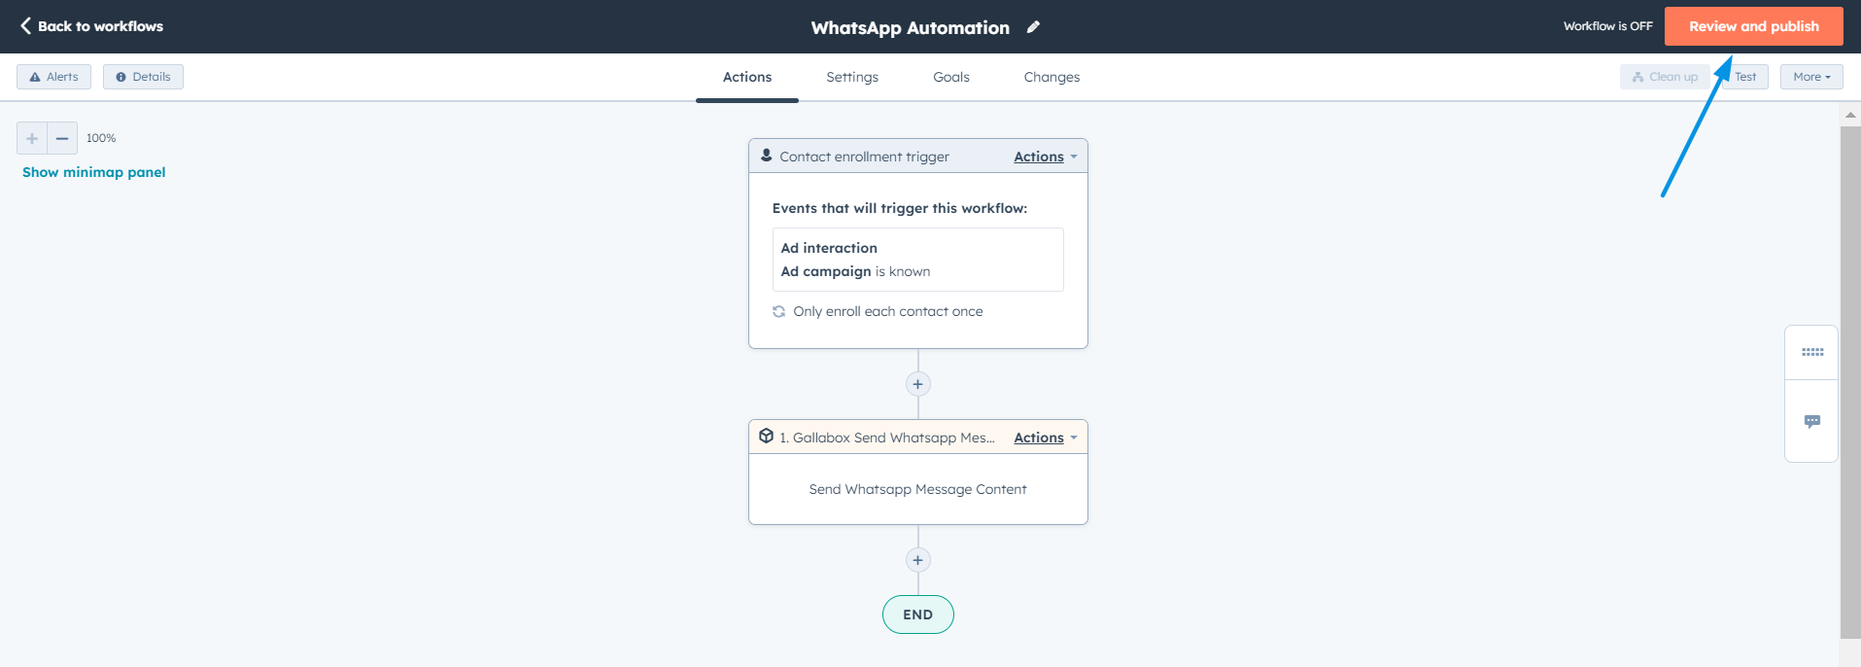Add action before the END node

click(917, 560)
